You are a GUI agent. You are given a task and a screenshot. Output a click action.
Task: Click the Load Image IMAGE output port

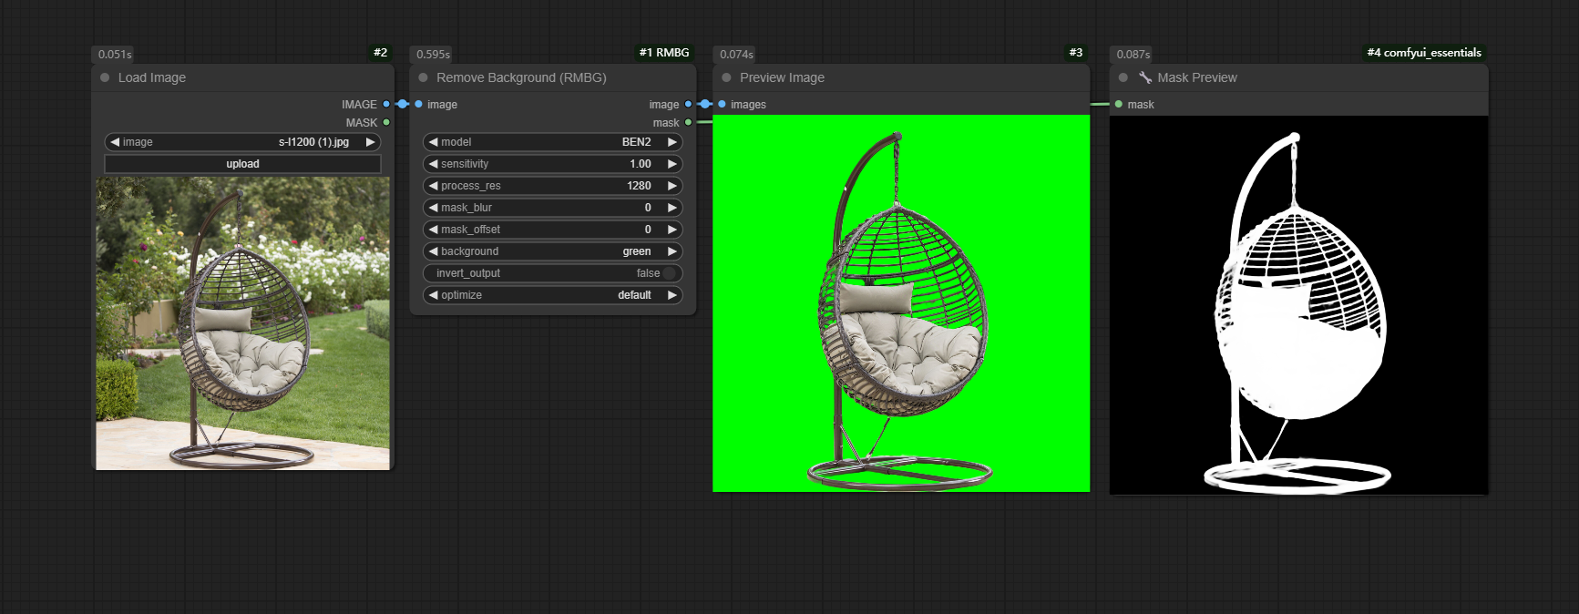[x=386, y=105]
